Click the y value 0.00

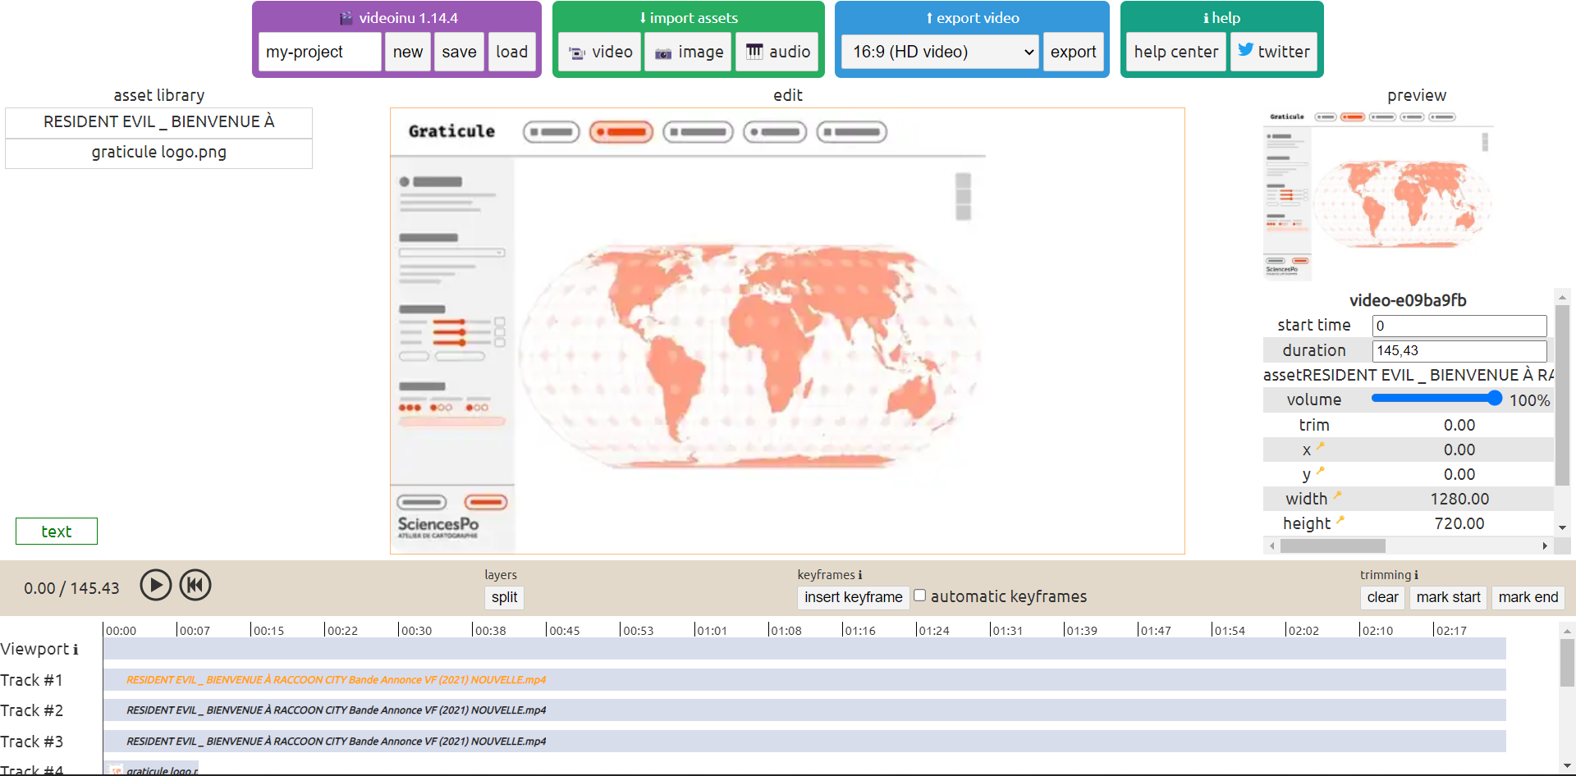coord(1459,474)
